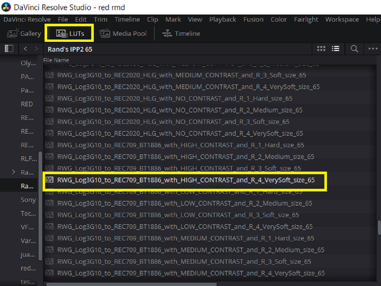Viewport: 381px width, 286px height.
Task: Click the Rand's IPP2 65 folder title
Action: 70,49
